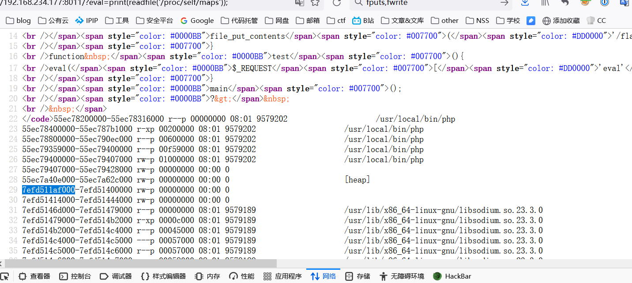632x283 pixels.
Task: Switch to the 性能 performance tab
Action: [242, 276]
